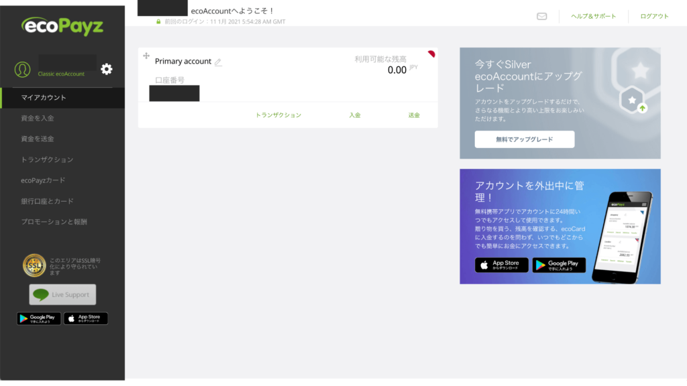The width and height of the screenshot is (687, 386).
Task: Open Google Play badge in mobile app banner
Action: tap(559, 265)
